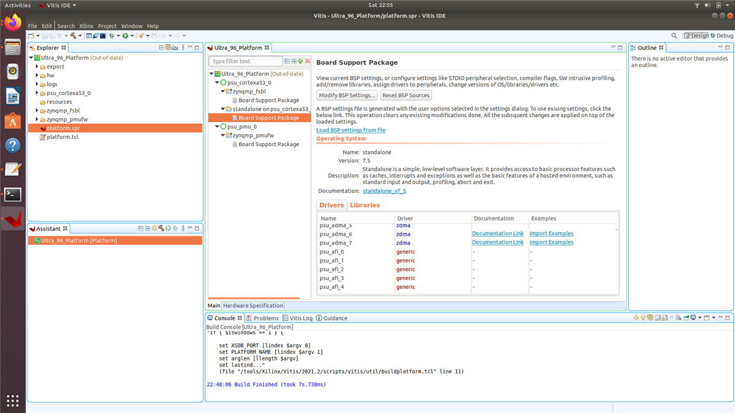This screenshot has width=735, height=413.
Task: Expand psu_cortexa53_0 folder in Explorer
Action: (x=37, y=93)
